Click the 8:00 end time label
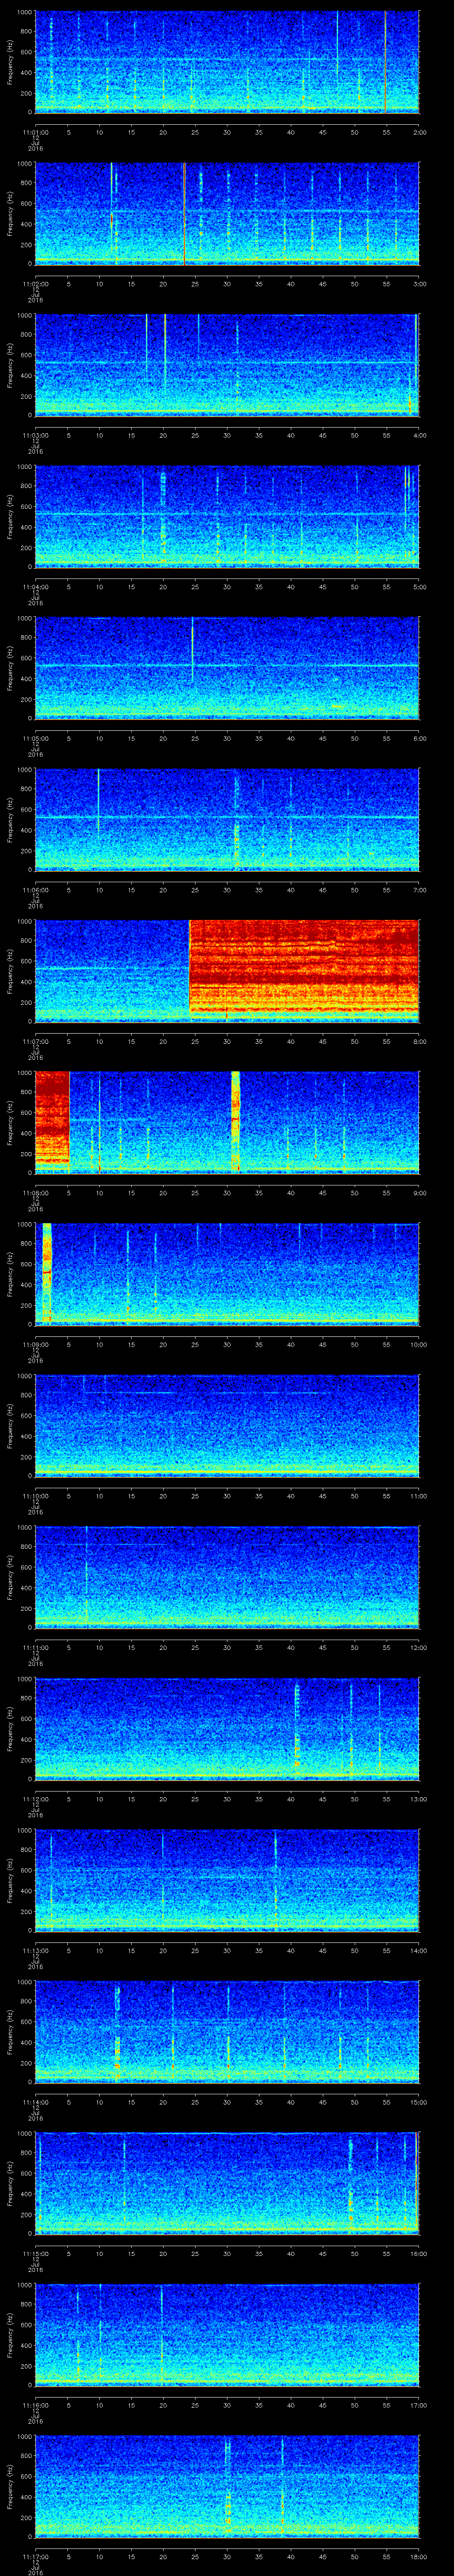The image size is (454, 2576). 419,1041
